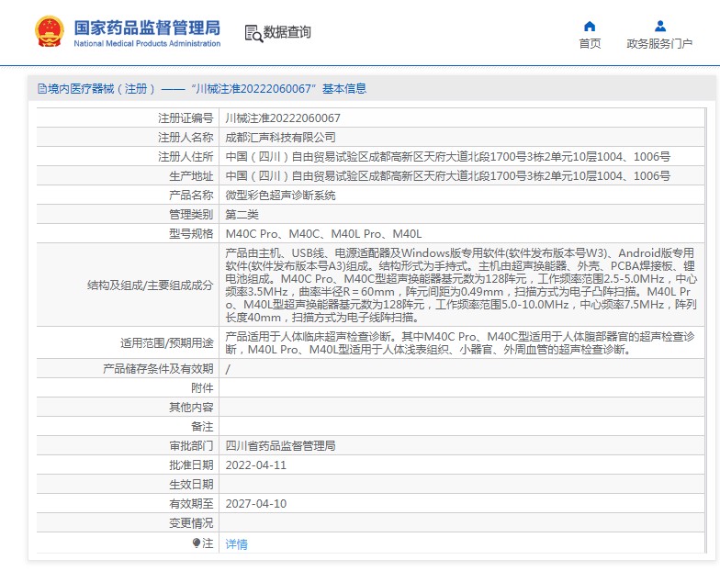Screen dimensions: 720x571
Task: Open the 详情 details link
Action: pyautogui.click(x=237, y=544)
